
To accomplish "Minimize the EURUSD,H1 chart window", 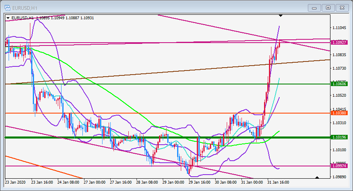I will coord(314,8).
